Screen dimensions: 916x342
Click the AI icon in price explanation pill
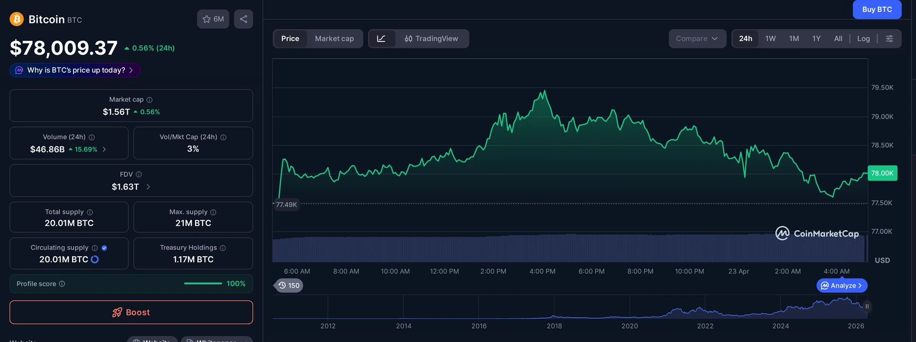[x=19, y=70]
